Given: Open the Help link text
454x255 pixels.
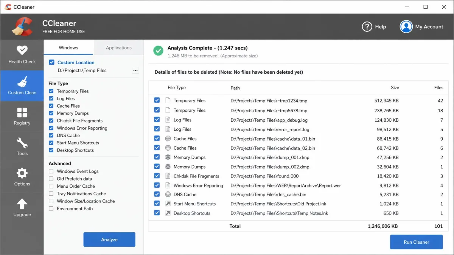Looking at the screenshot, I should click(x=381, y=27).
